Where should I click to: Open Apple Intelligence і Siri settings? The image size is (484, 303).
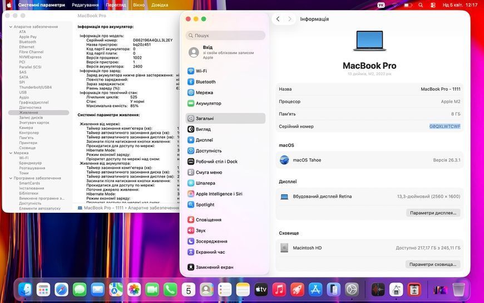pos(225,194)
